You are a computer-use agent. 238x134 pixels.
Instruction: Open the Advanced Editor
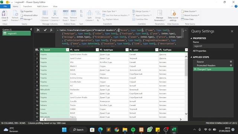(29, 15)
